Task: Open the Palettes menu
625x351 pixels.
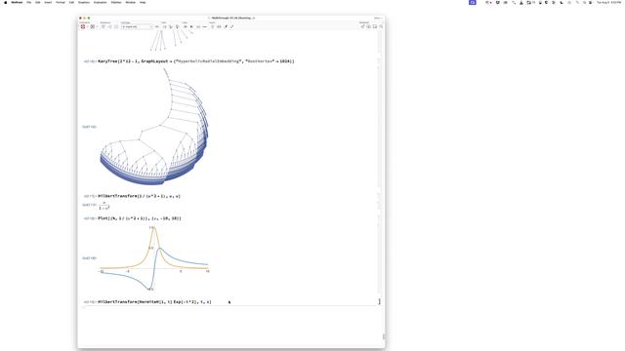Action: 116,2
